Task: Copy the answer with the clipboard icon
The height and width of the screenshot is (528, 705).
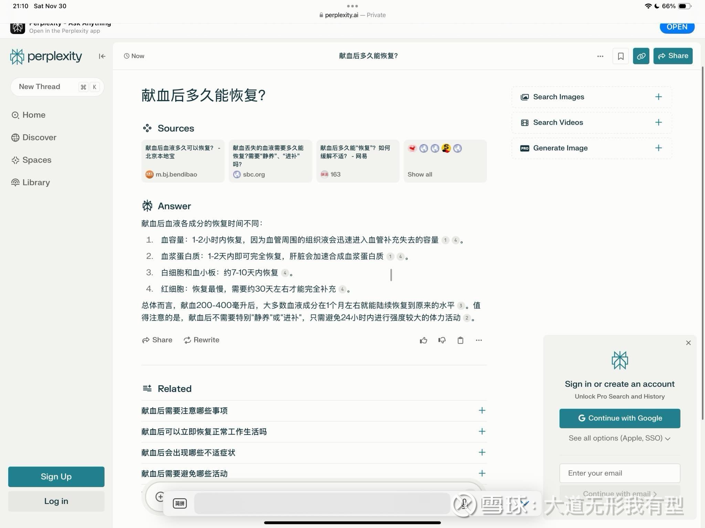Action: click(x=460, y=340)
